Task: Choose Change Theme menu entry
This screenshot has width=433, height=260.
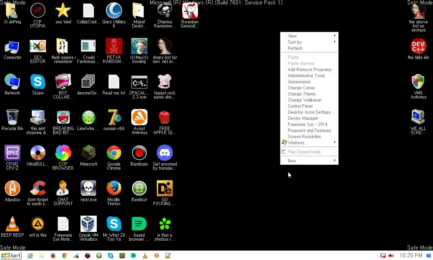Action: pyautogui.click(x=309, y=94)
